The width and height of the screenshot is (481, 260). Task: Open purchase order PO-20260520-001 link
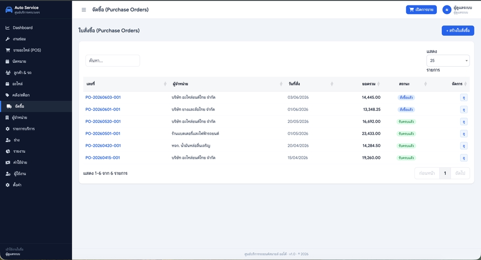pyautogui.click(x=103, y=121)
